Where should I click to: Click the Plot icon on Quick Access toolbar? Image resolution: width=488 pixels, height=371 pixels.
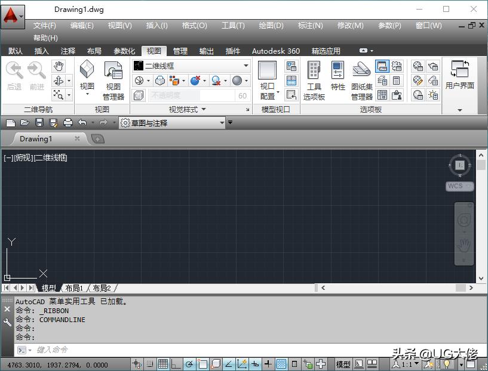tap(67, 122)
